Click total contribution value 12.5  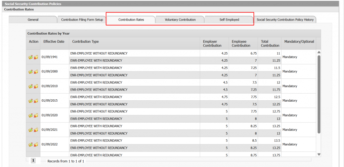point(277,97)
